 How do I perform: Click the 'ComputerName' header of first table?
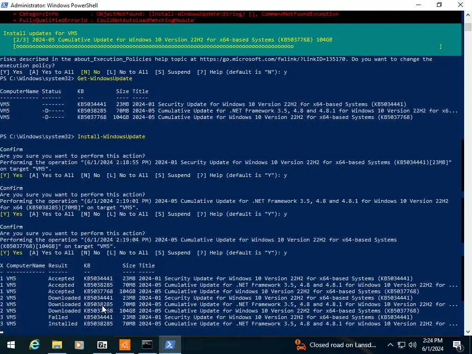click(x=19, y=91)
